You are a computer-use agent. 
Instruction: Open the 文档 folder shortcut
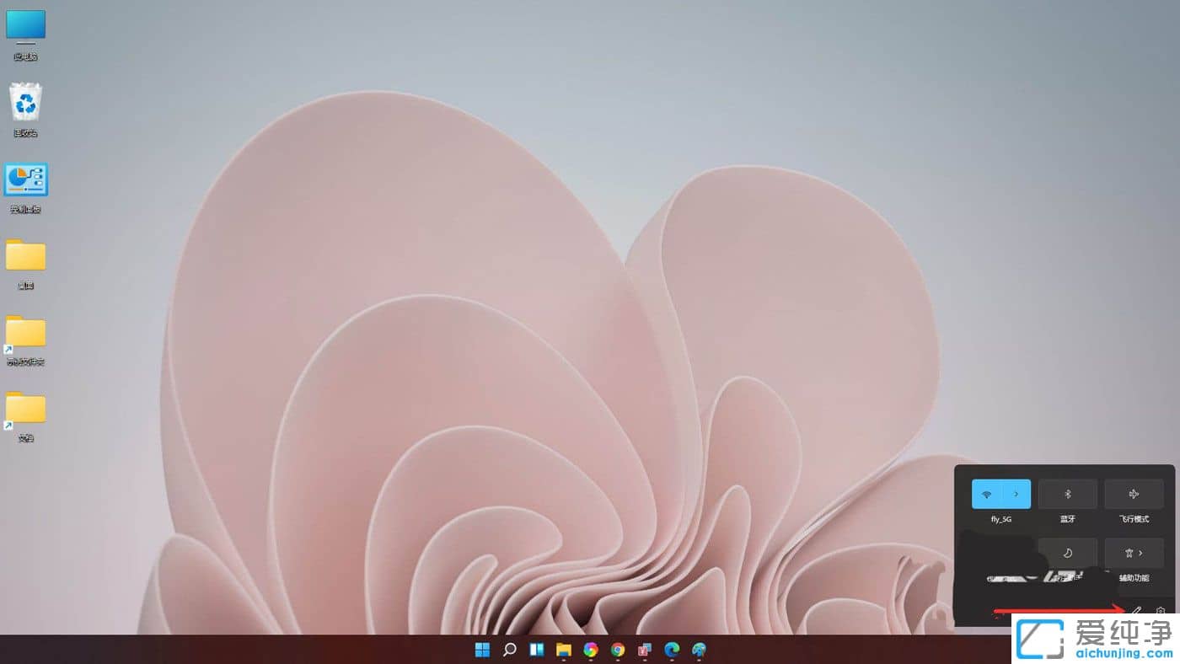pyautogui.click(x=24, y=410)
